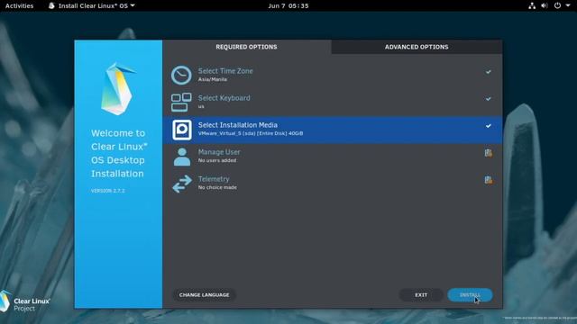Click the Installation Media disk icon
This screenshot has width=577, height=324.
(x=182, y=130)
